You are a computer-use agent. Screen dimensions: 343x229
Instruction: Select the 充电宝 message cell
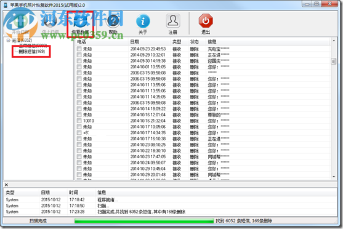coord(219,49)
